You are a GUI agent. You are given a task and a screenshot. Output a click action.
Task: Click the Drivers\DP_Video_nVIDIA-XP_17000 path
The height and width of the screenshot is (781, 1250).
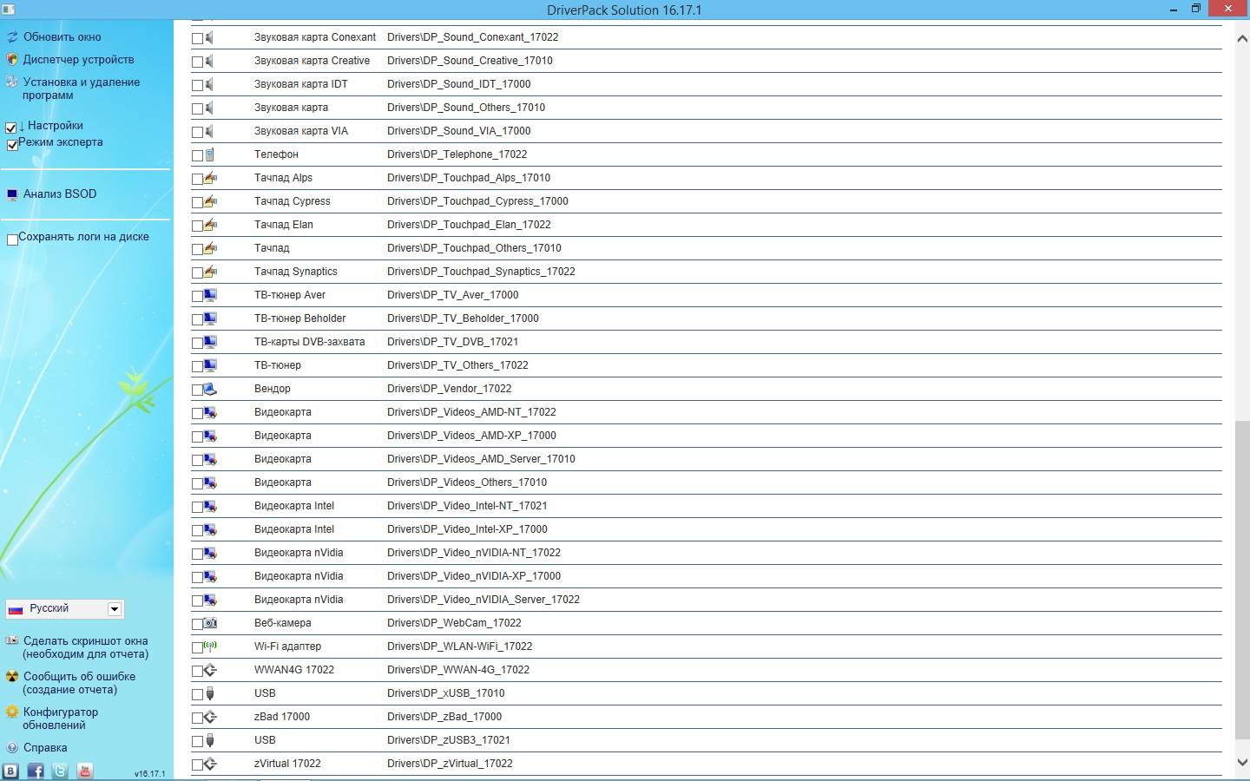click(474, 576)
